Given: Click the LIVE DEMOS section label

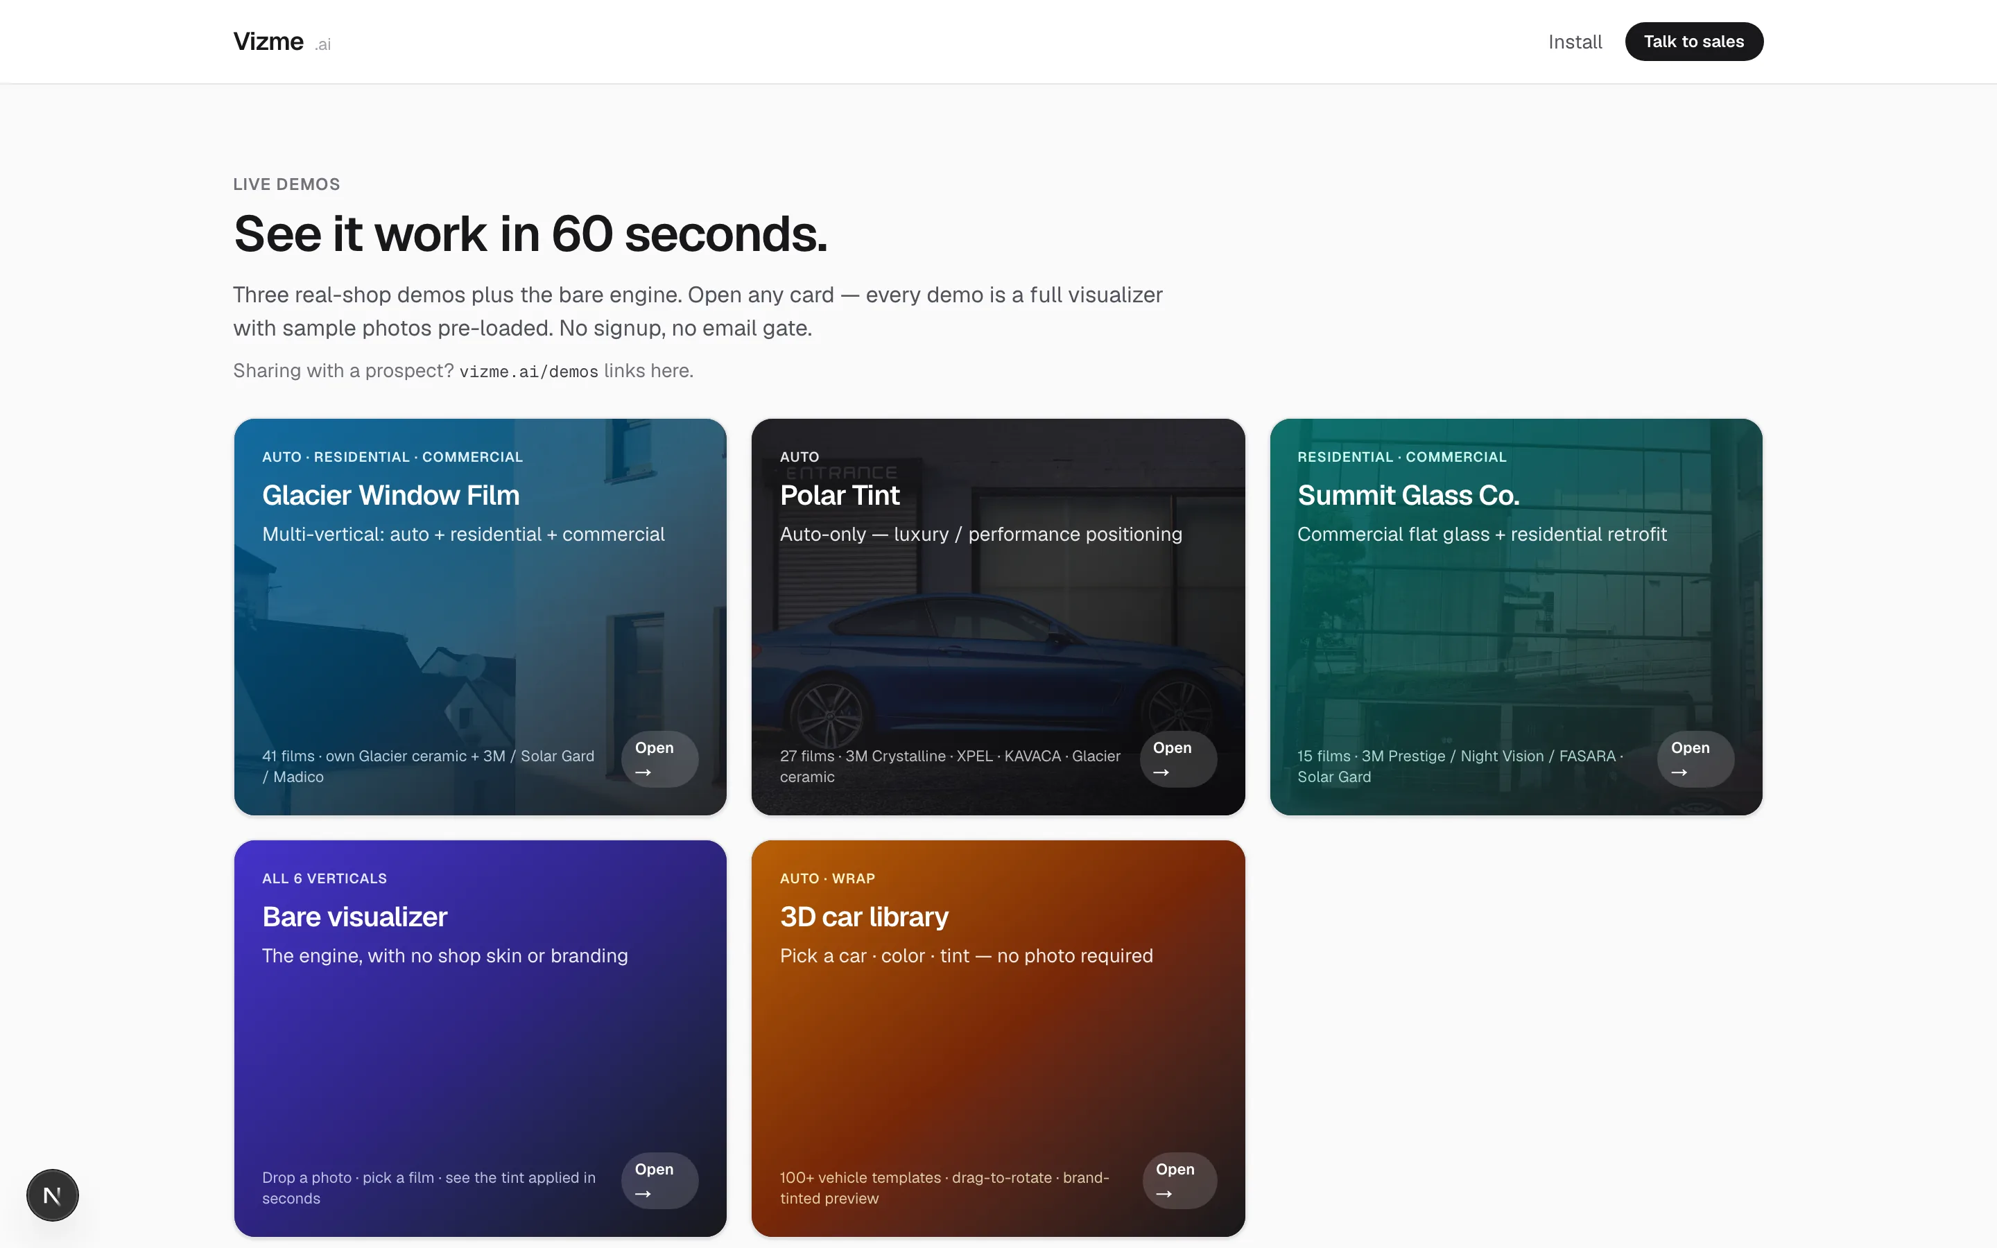Looking at the screenshot, I should coord(286,184).
